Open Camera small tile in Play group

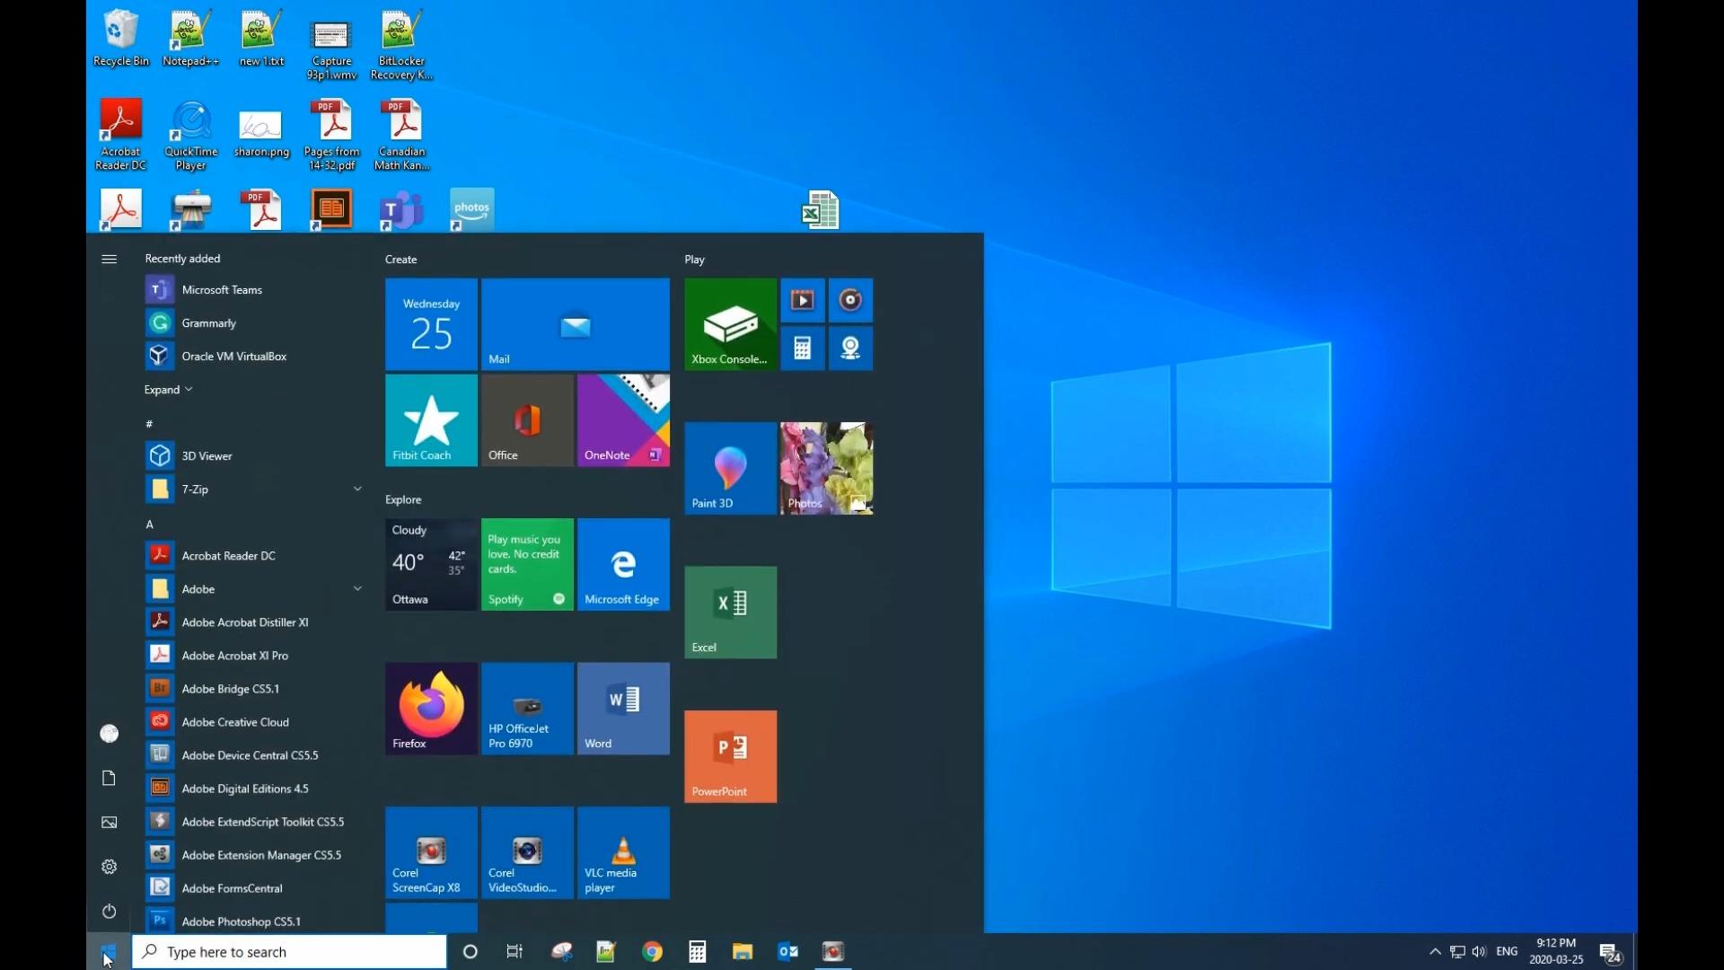click(x=850, y=348)
